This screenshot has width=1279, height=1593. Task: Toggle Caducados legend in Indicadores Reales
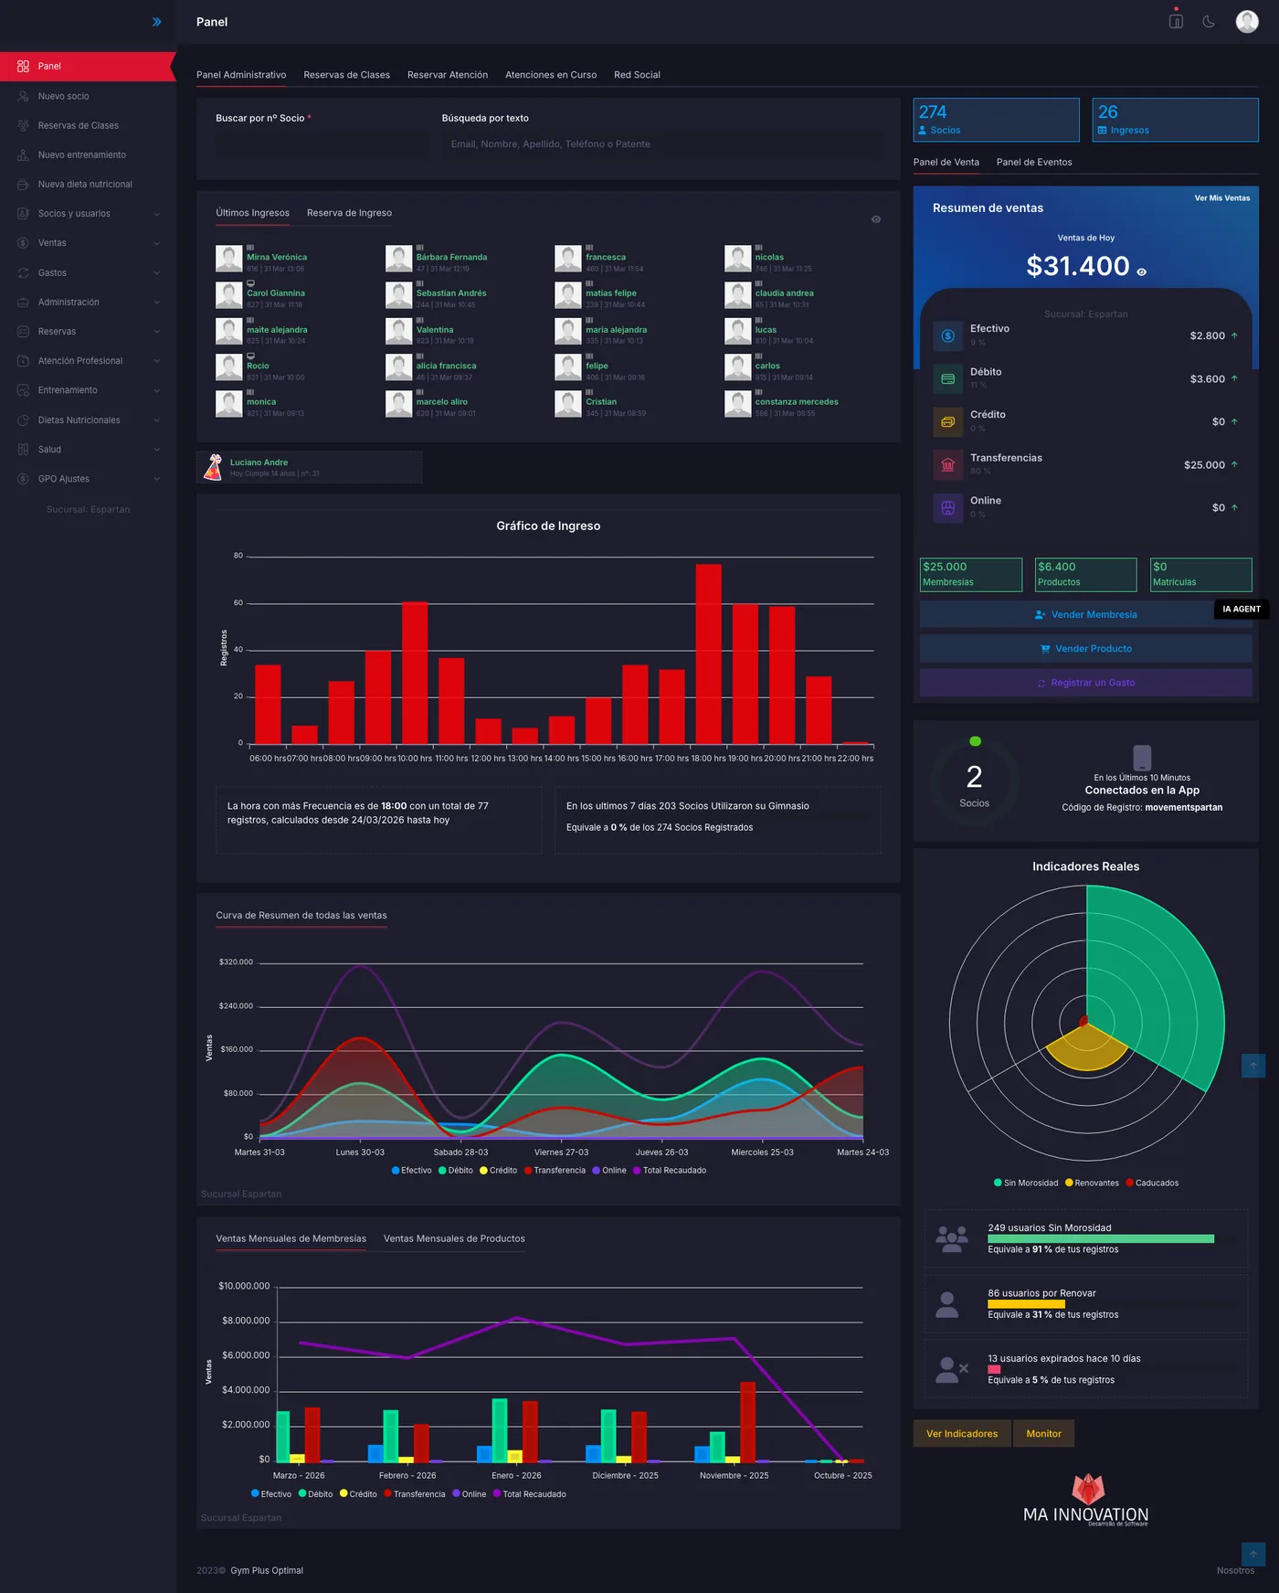click(1152, 1184)
